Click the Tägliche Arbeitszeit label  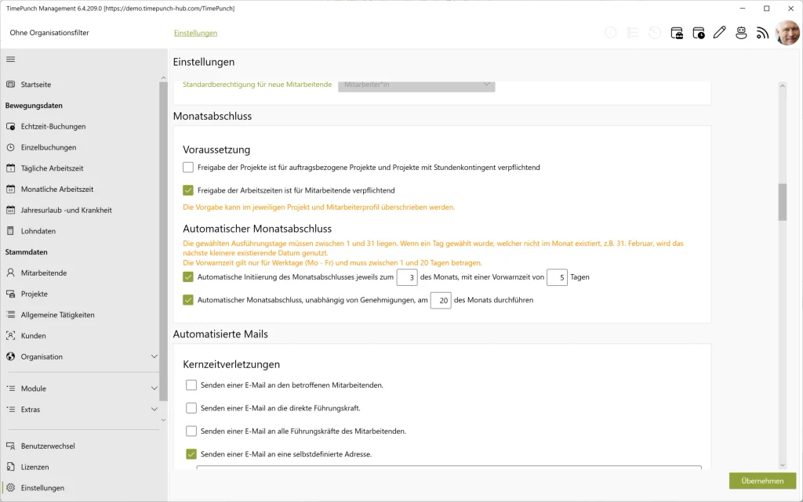point(52,168)
